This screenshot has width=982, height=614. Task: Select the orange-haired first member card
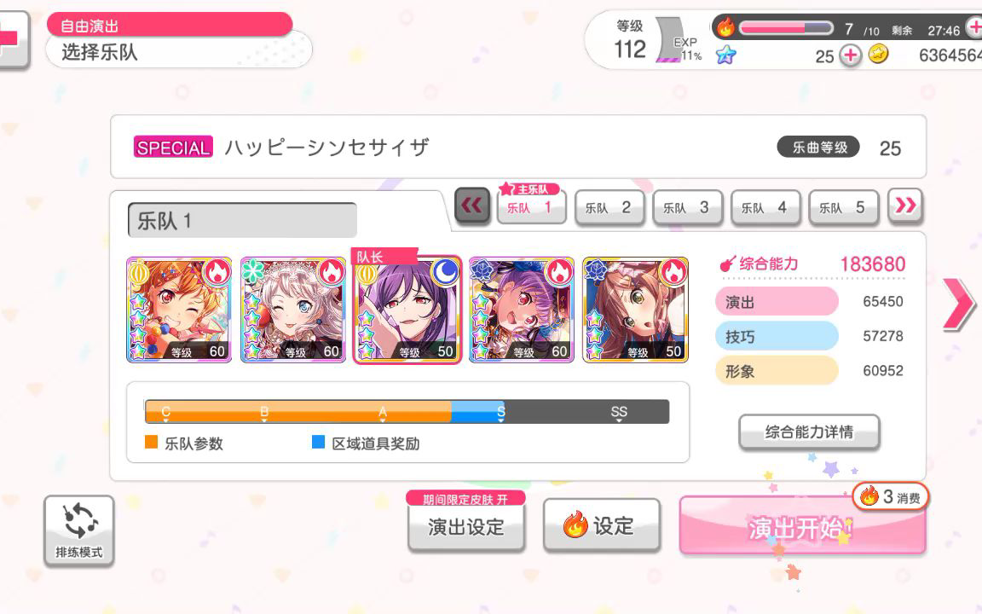pyautogui.click(x=179, y=310)
